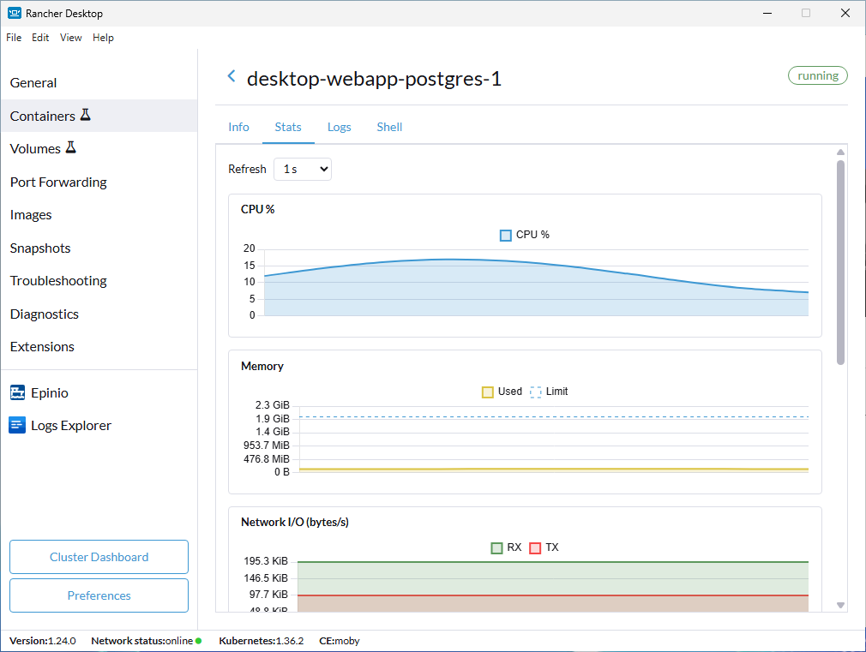Screen dimensions: 866x652
Task: Click the experimental flask icon beside Containers
Action: pyautogui.click(x=85, y=114)
